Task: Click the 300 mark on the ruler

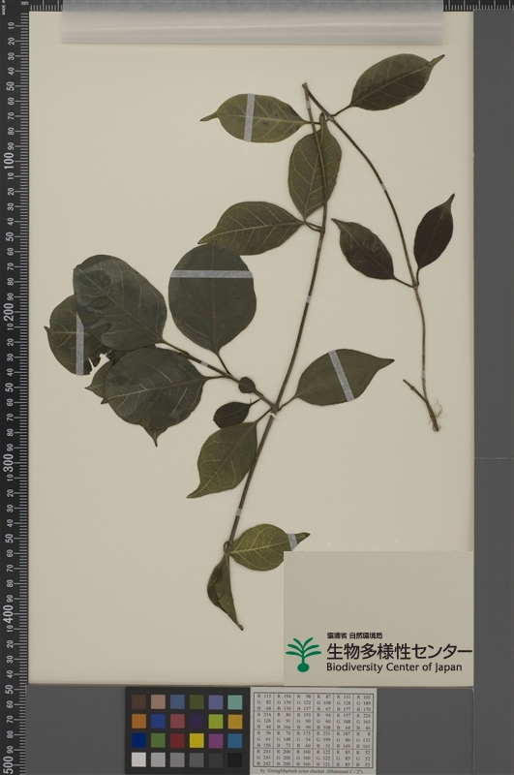Action: [x=9, y=462]
